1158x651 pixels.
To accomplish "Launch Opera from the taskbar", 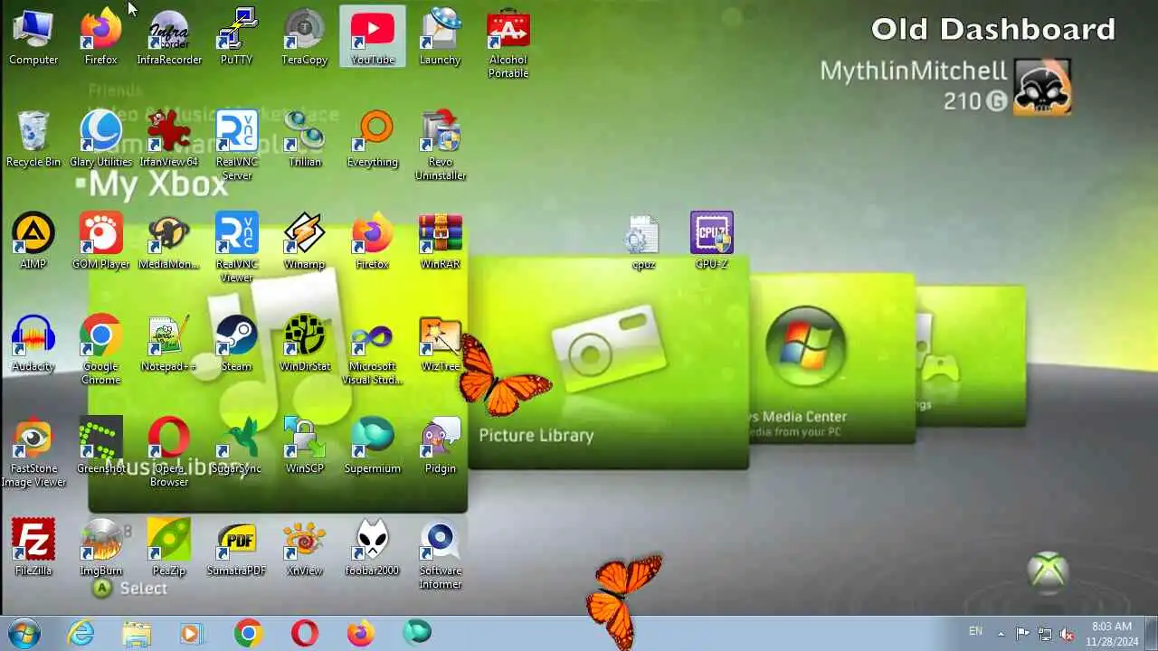I will (x=305, y=633).
